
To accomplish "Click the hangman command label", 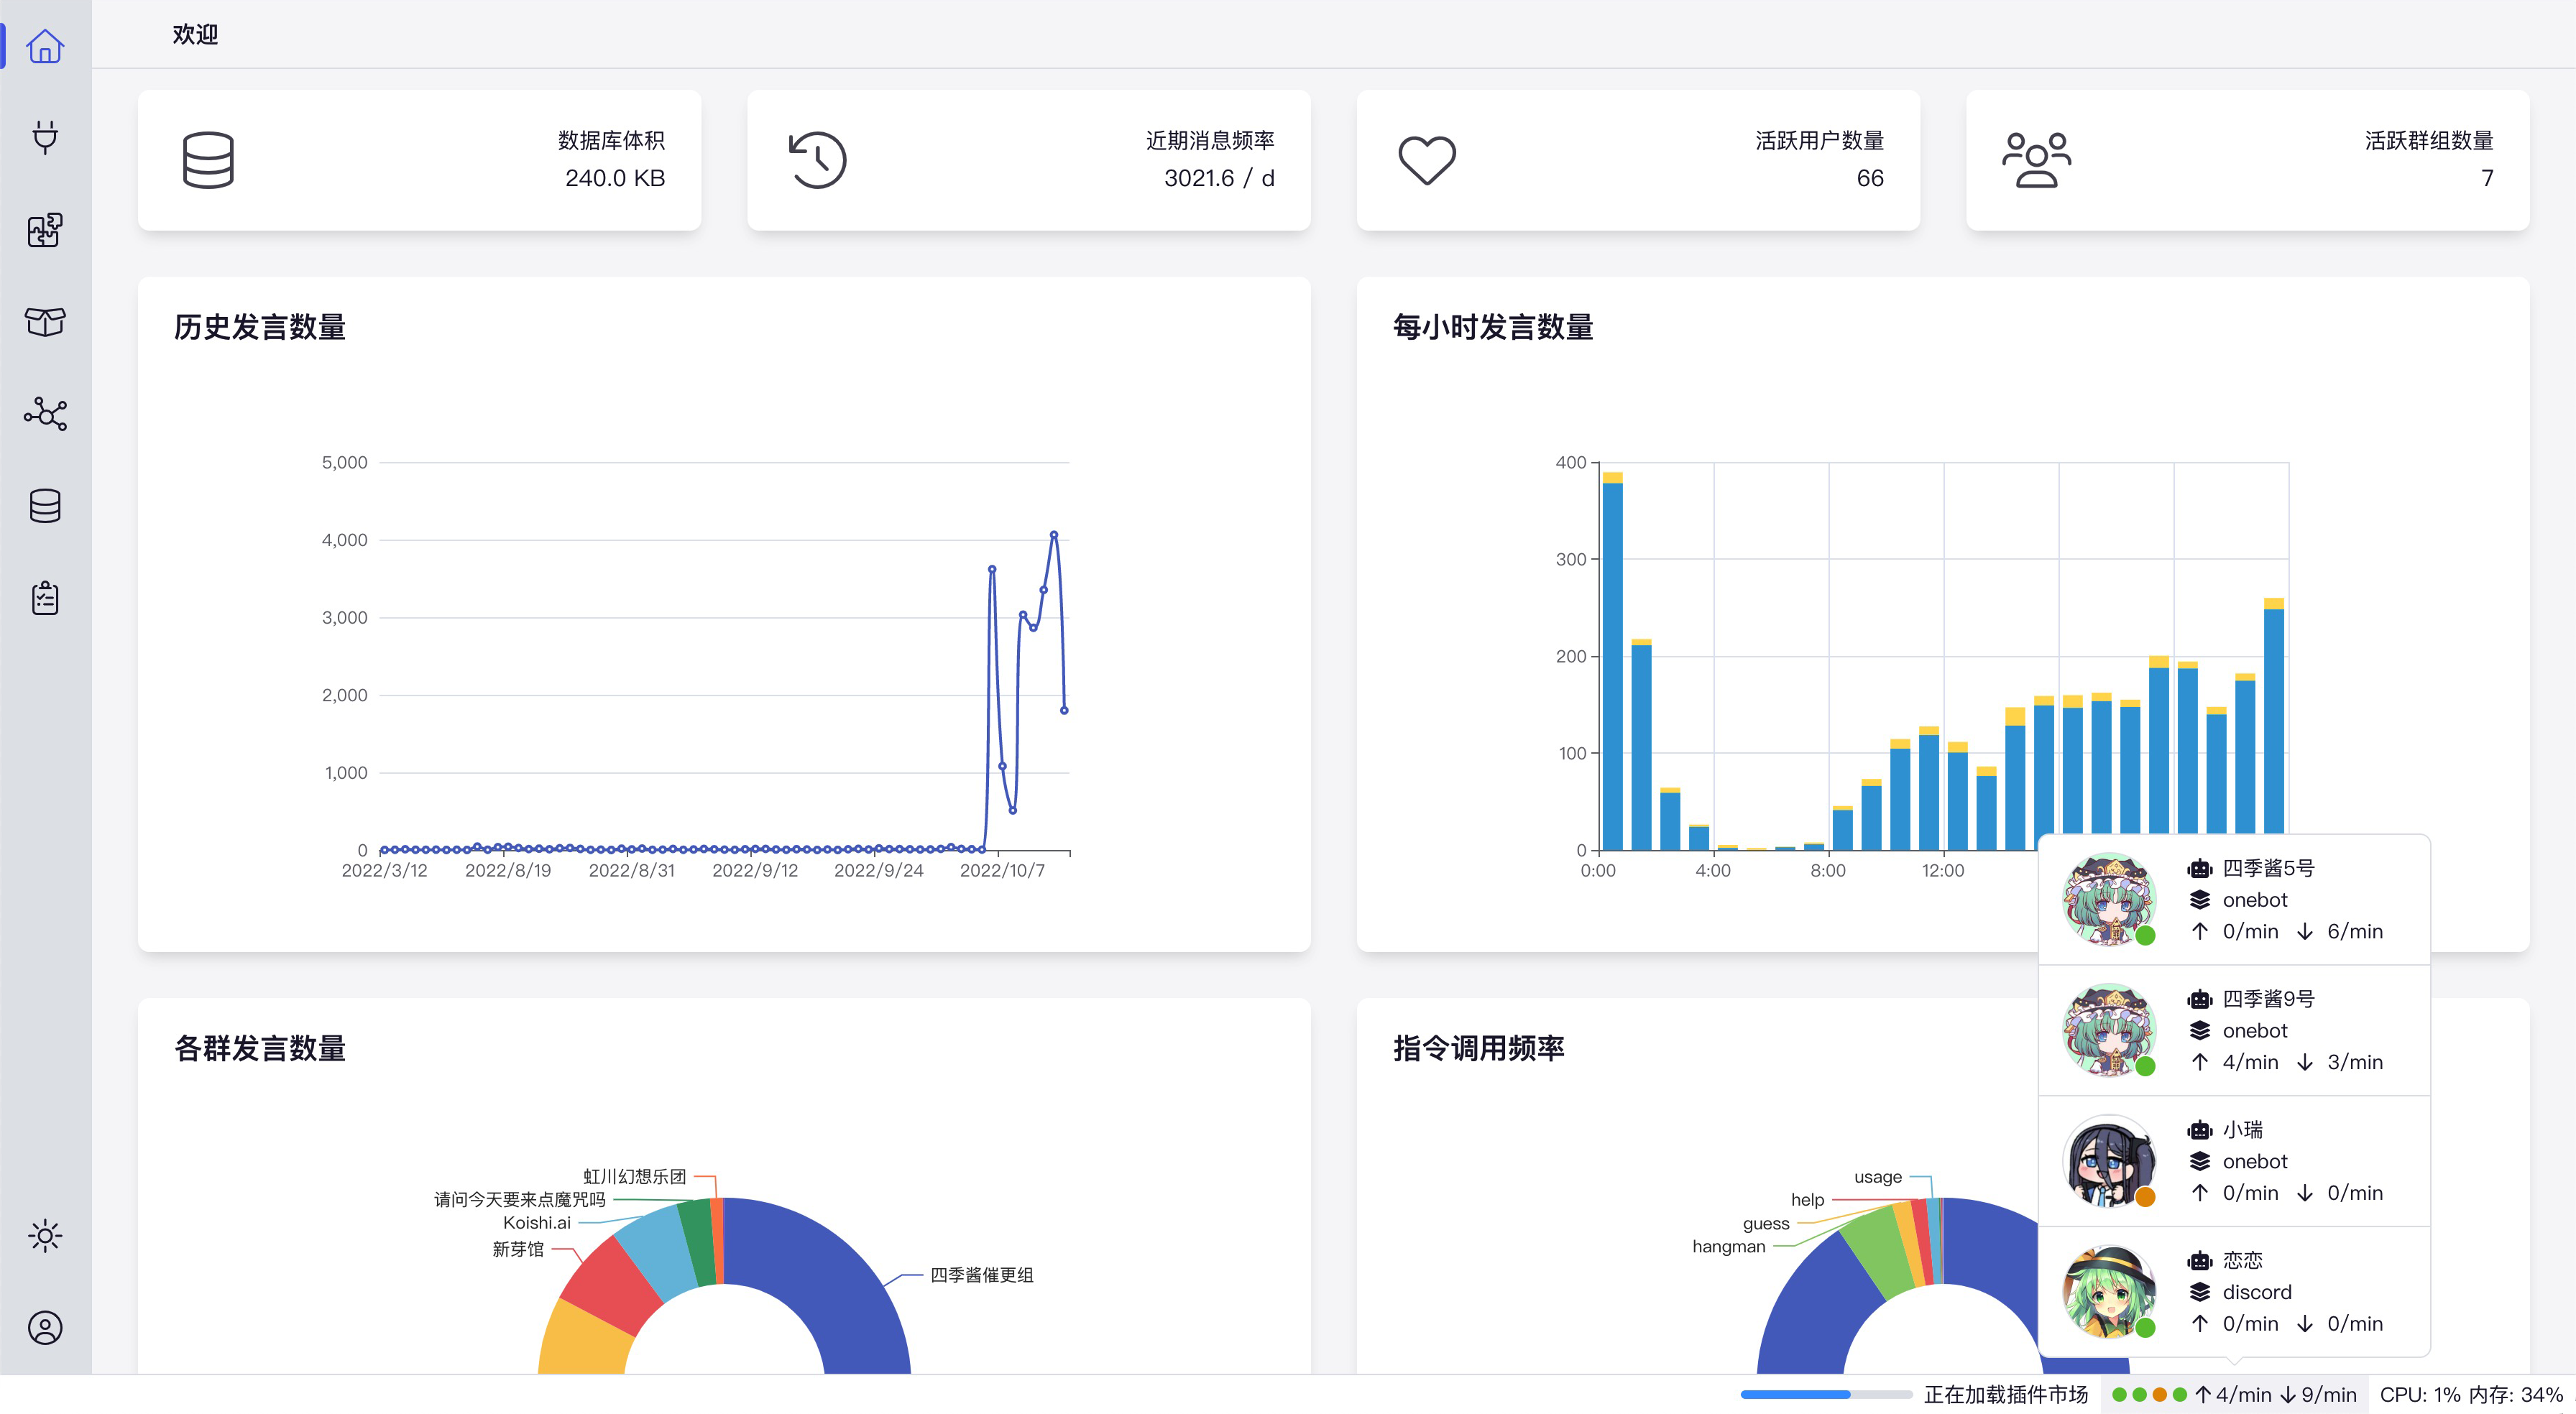I will (x=1729, y=1246).
